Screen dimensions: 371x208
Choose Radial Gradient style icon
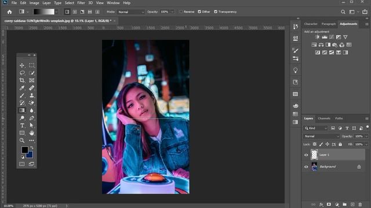pyautogui.click(x=75, y=12)
